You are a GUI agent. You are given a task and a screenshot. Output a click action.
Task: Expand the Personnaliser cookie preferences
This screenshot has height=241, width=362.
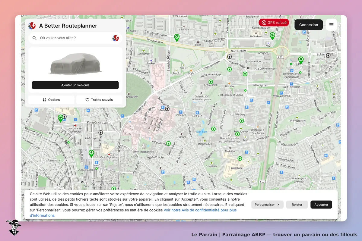coord(267,205)
